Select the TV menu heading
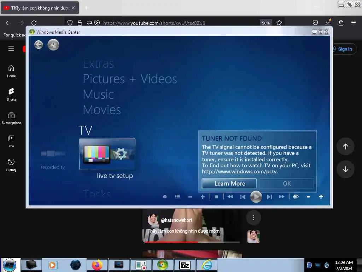This screenshot has height=272, width=362. (x=86, y=130)
